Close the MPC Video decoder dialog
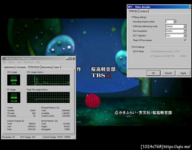Image resolution: width=192 pixels, height=150 pixels. [x=190, y=7]
